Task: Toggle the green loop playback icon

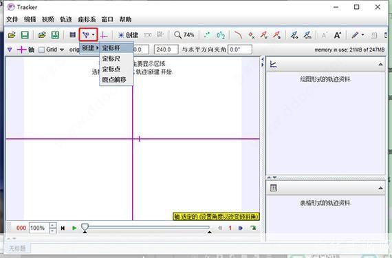Action: coord(253,228)
